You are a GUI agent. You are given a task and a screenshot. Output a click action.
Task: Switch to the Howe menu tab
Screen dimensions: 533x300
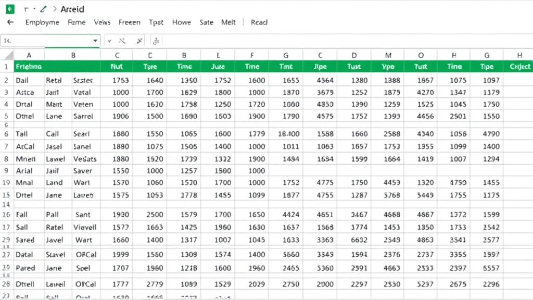(x=181, y=22)
